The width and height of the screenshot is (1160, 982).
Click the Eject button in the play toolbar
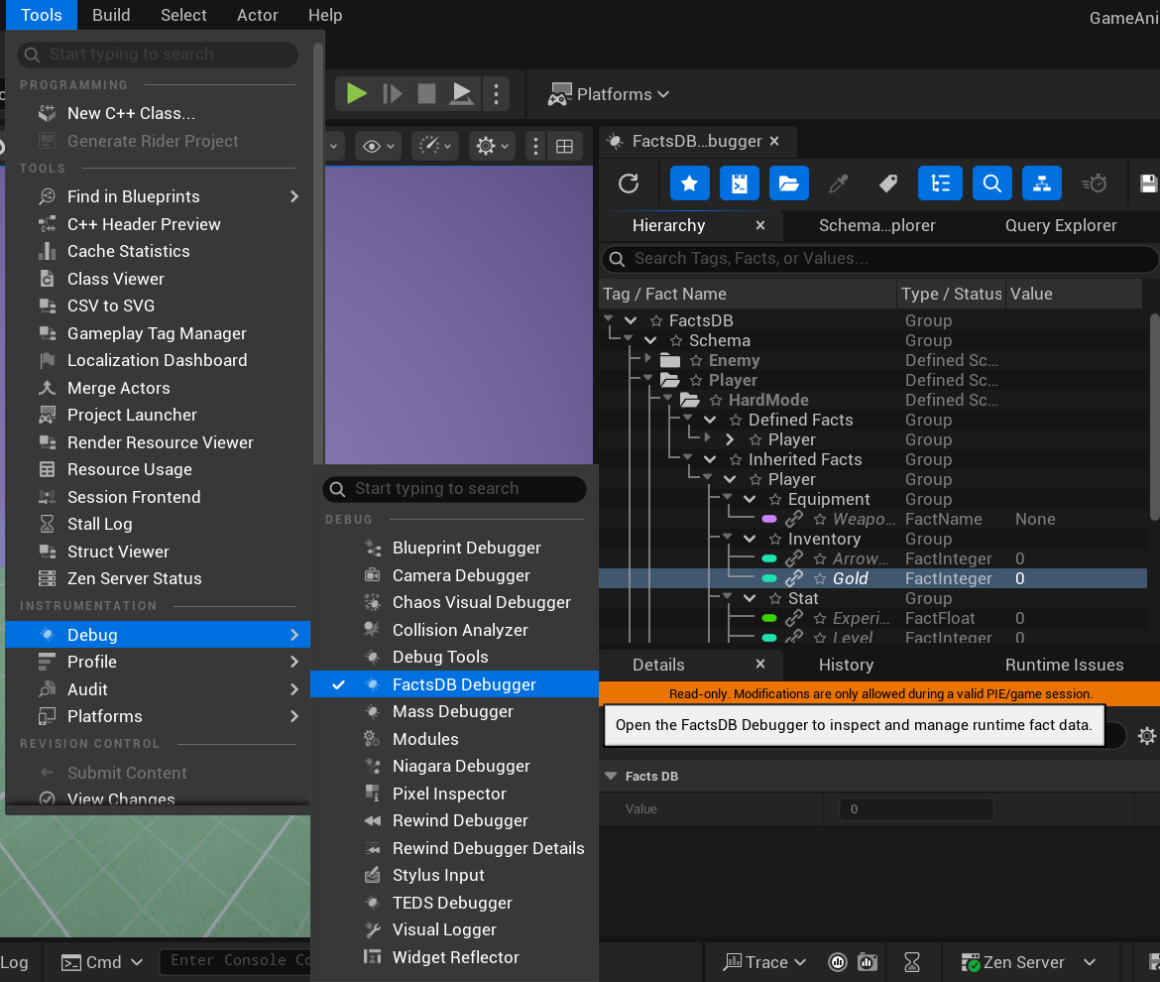click(462, 94)
